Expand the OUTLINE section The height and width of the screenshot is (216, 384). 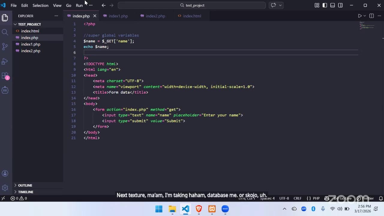tap(37, 185)
